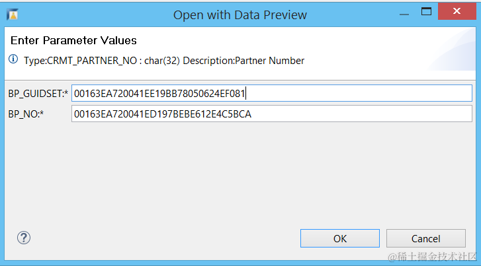Click the OK button
Image resolution: width=481 pixels, height=266 pixels.
[340, 238]
